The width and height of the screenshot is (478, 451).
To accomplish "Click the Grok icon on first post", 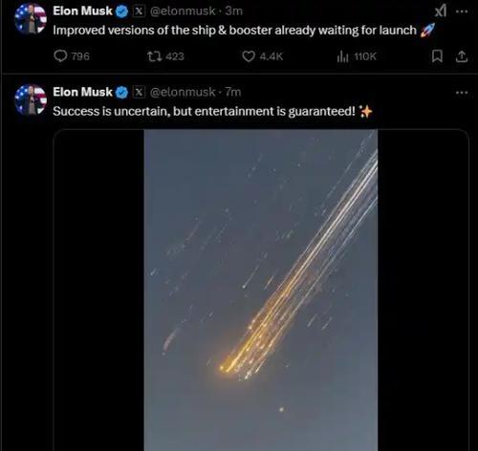I will (x=441, y=11).
